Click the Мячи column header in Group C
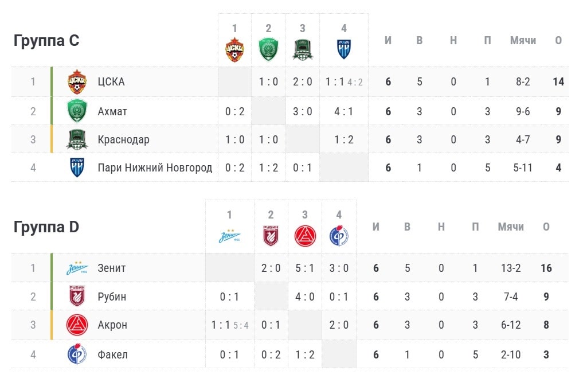Screen dimensions: 587x386 [523, 40]
